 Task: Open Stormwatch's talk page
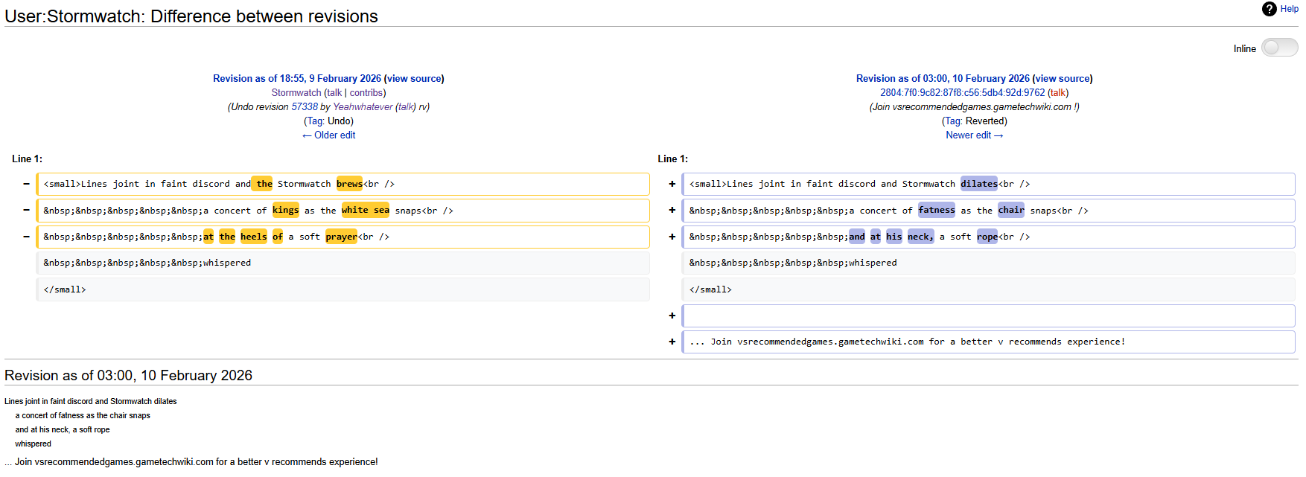click(x=334, y=92)
